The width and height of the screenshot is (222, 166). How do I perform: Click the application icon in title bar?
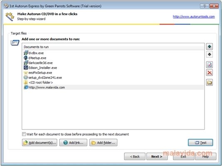[x=6, y=6]
